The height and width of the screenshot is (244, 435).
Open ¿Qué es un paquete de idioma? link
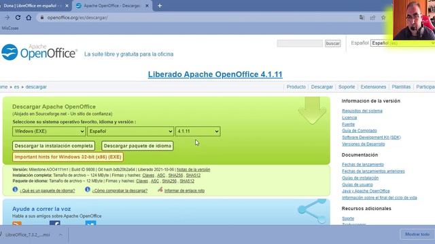(x=47, y=190)
